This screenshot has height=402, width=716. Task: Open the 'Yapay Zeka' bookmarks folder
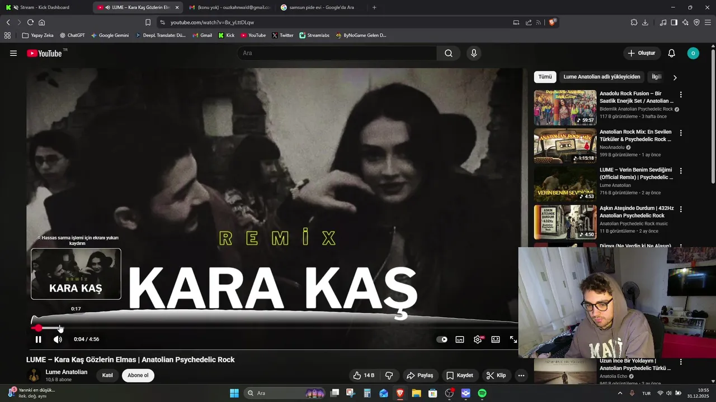pos(37,35)
